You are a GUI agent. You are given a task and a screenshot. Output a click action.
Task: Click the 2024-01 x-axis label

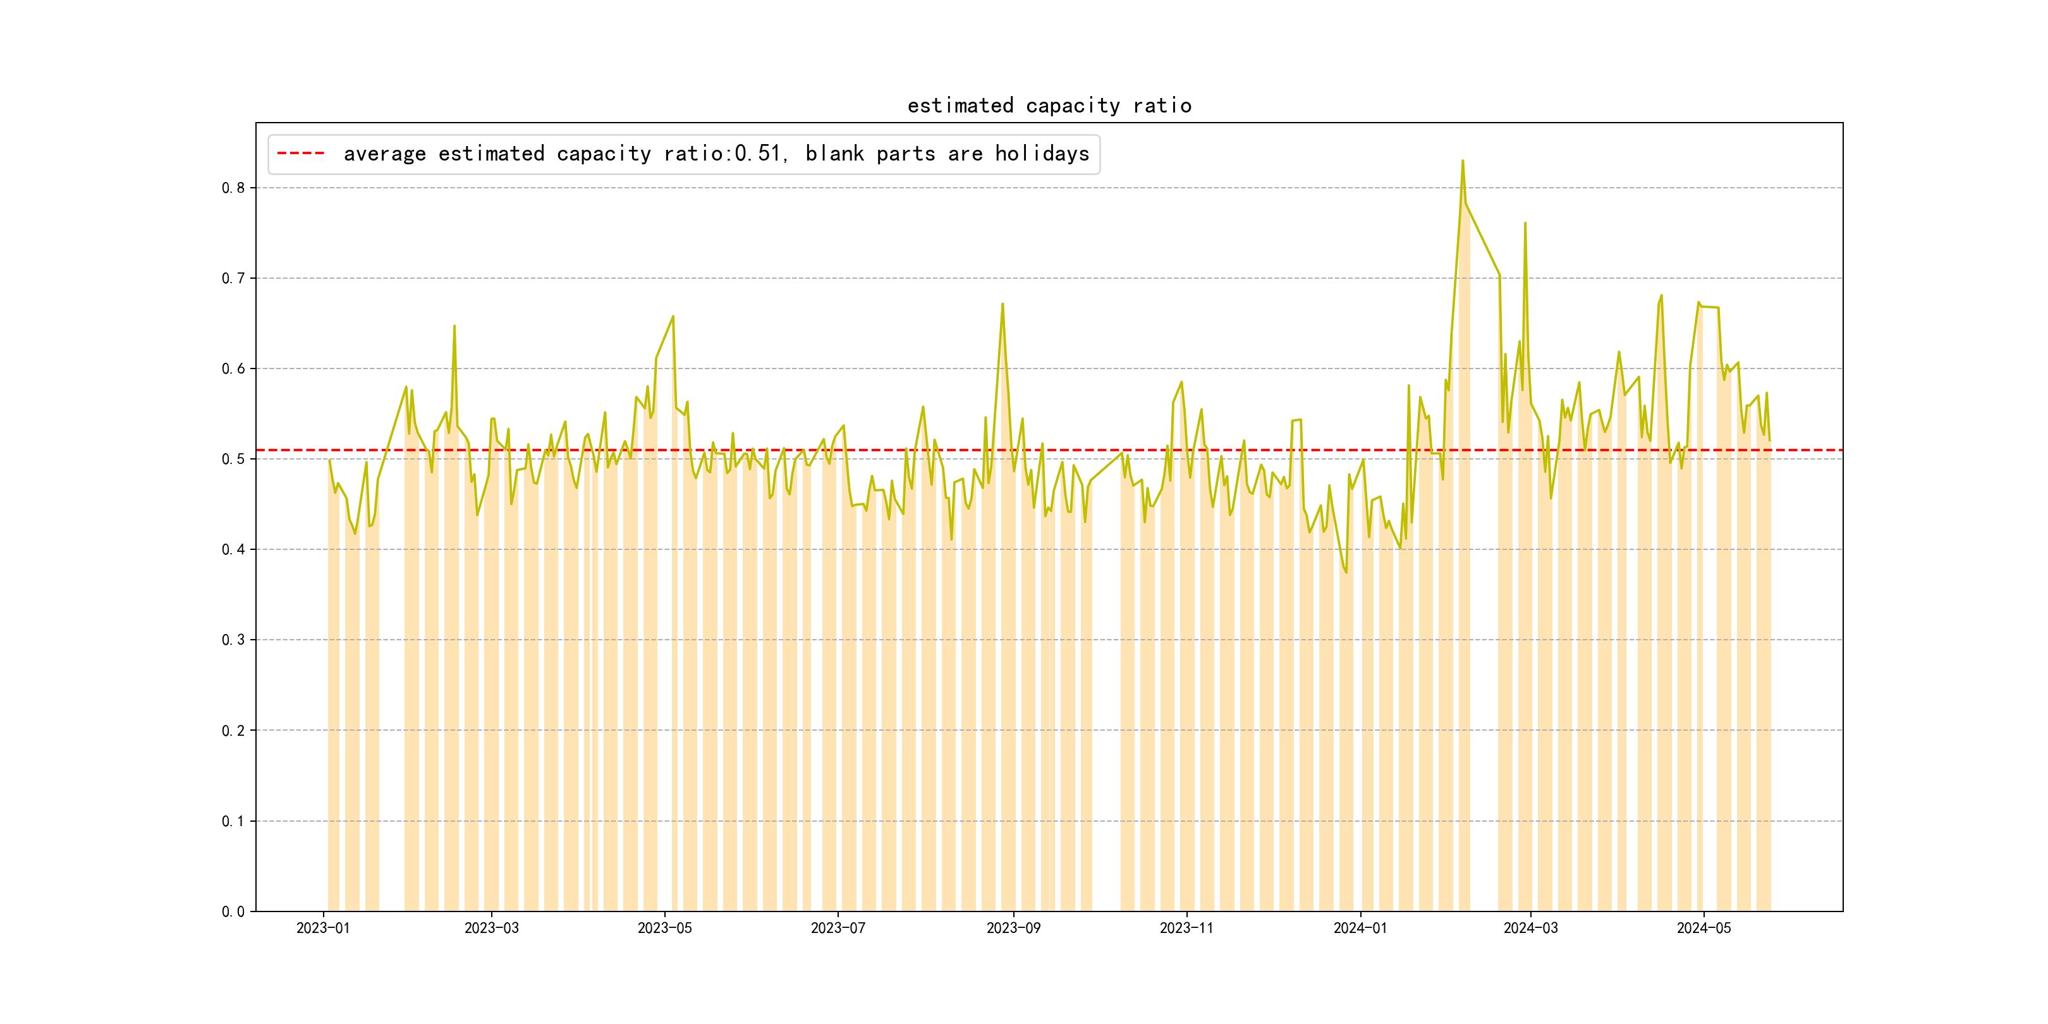(1360, 929)
